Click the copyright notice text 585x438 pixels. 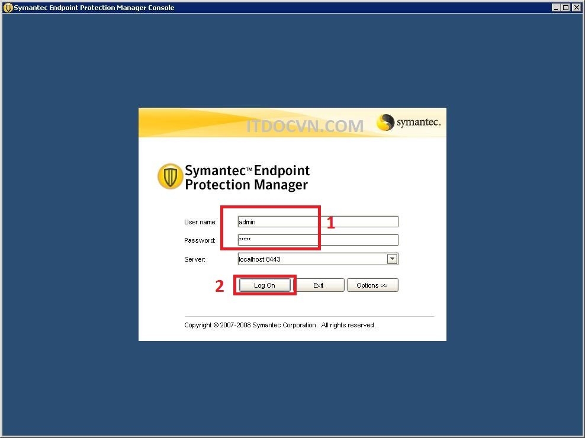coord(279,325)
